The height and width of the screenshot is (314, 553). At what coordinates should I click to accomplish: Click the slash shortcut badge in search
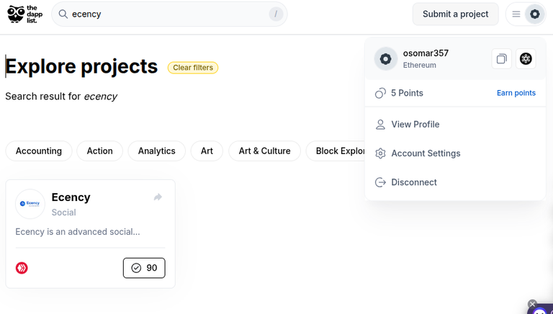coord(276,14)
